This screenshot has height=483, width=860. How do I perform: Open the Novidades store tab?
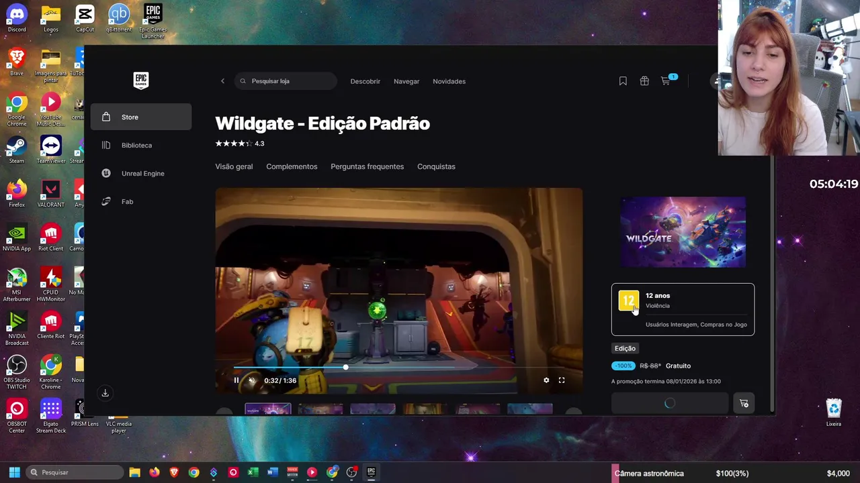coord(449,81)
